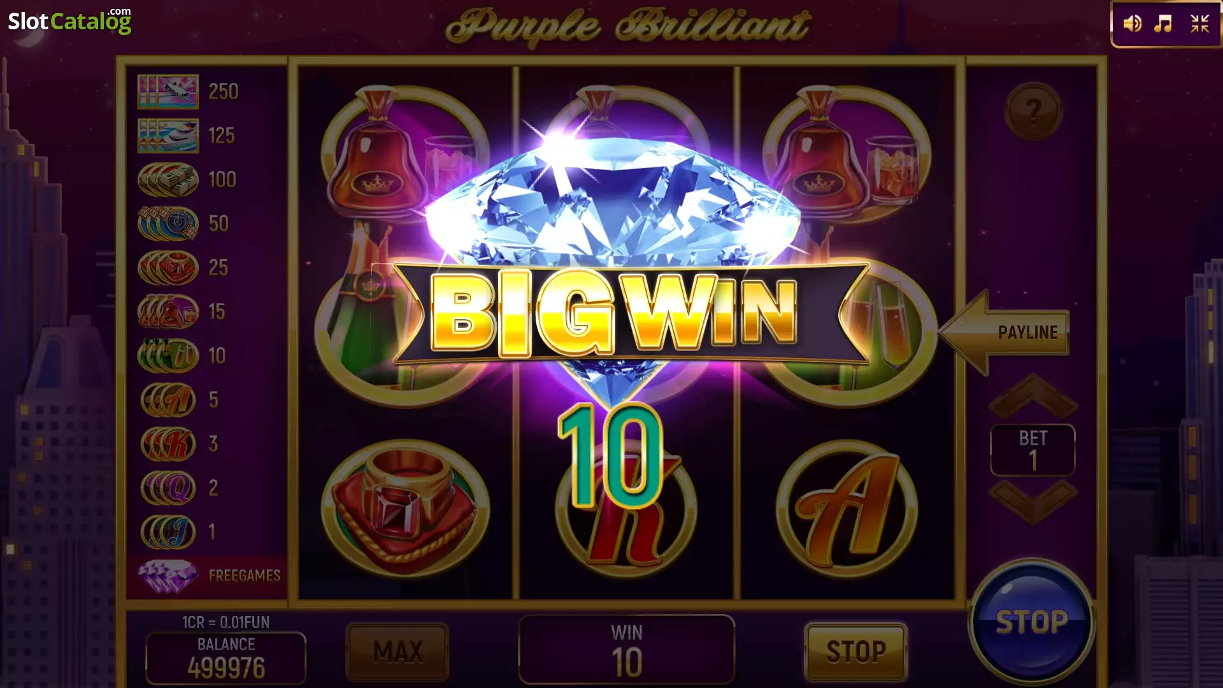Click the round blue STOP button
The width and height of the screenshot is (1223, 688).
[1032, 622]
